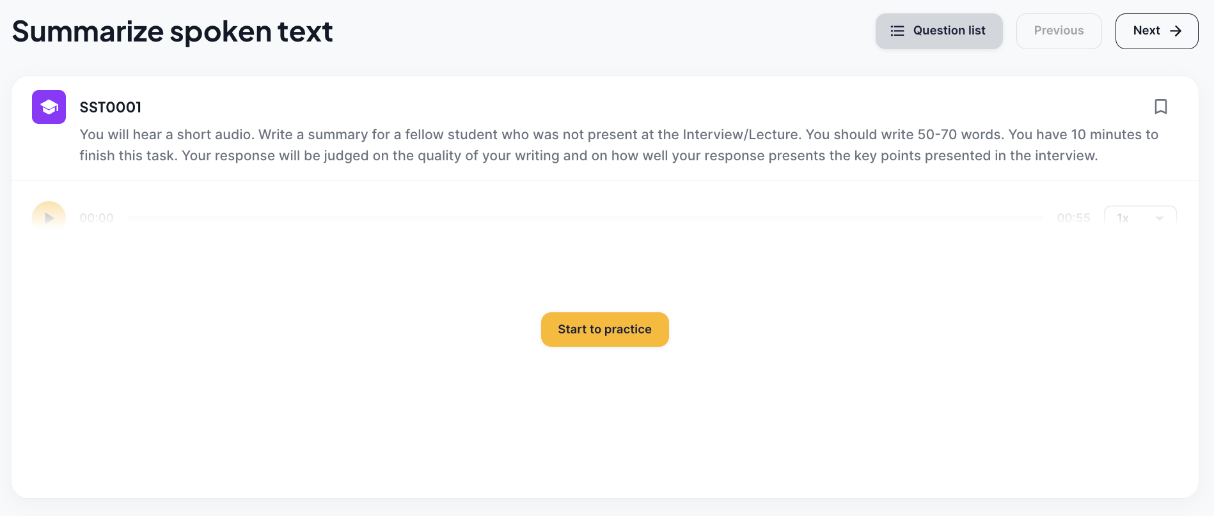Seek within the audio progress bar

[585, 218]
